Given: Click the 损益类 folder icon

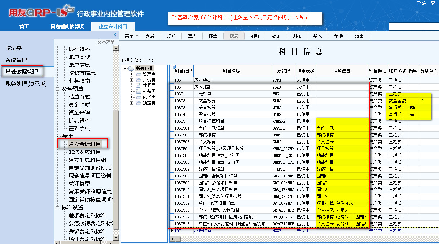Looking at the screenshot, I should coord(139,103).
